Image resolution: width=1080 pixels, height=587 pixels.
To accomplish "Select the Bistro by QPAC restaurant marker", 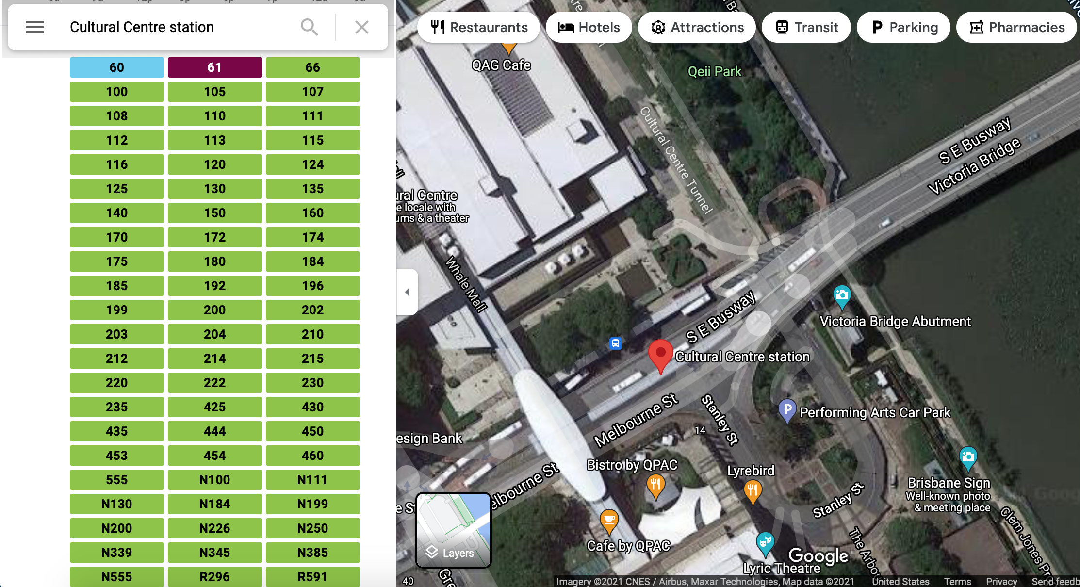I will click(655, 487).
